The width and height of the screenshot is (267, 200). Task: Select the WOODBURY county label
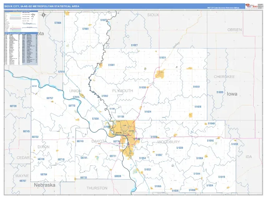pyautogui.click(x=169, y=142)
